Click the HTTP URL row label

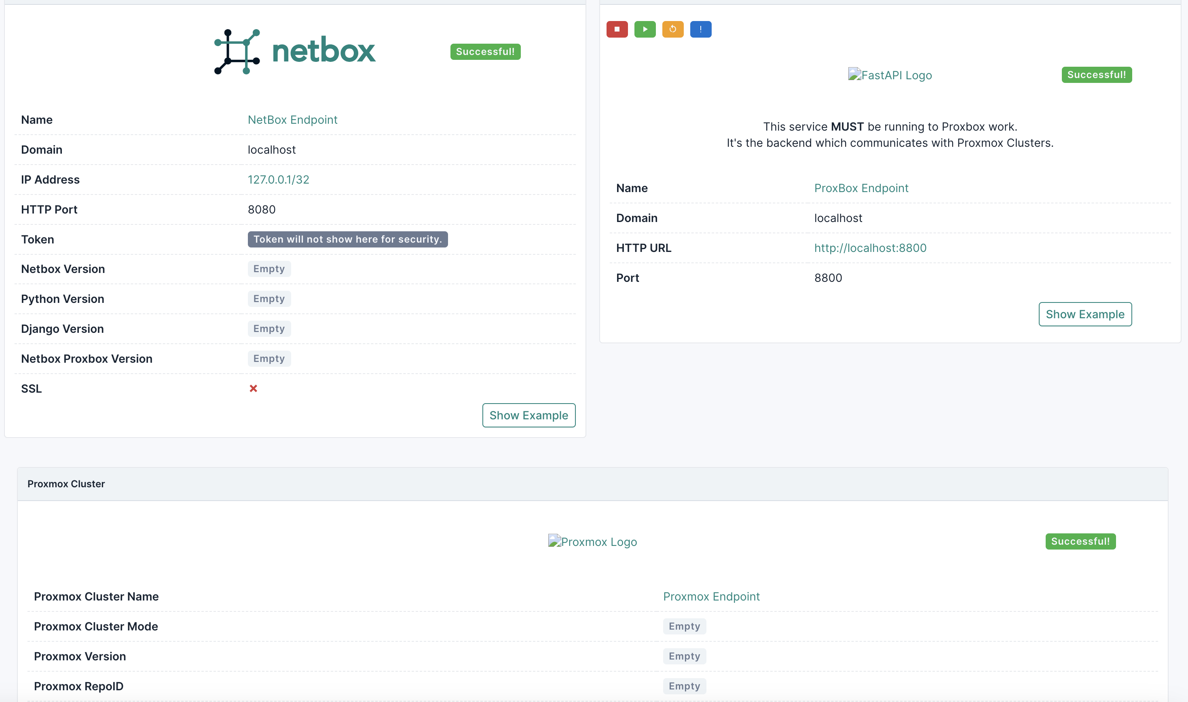tap(643, 248)
